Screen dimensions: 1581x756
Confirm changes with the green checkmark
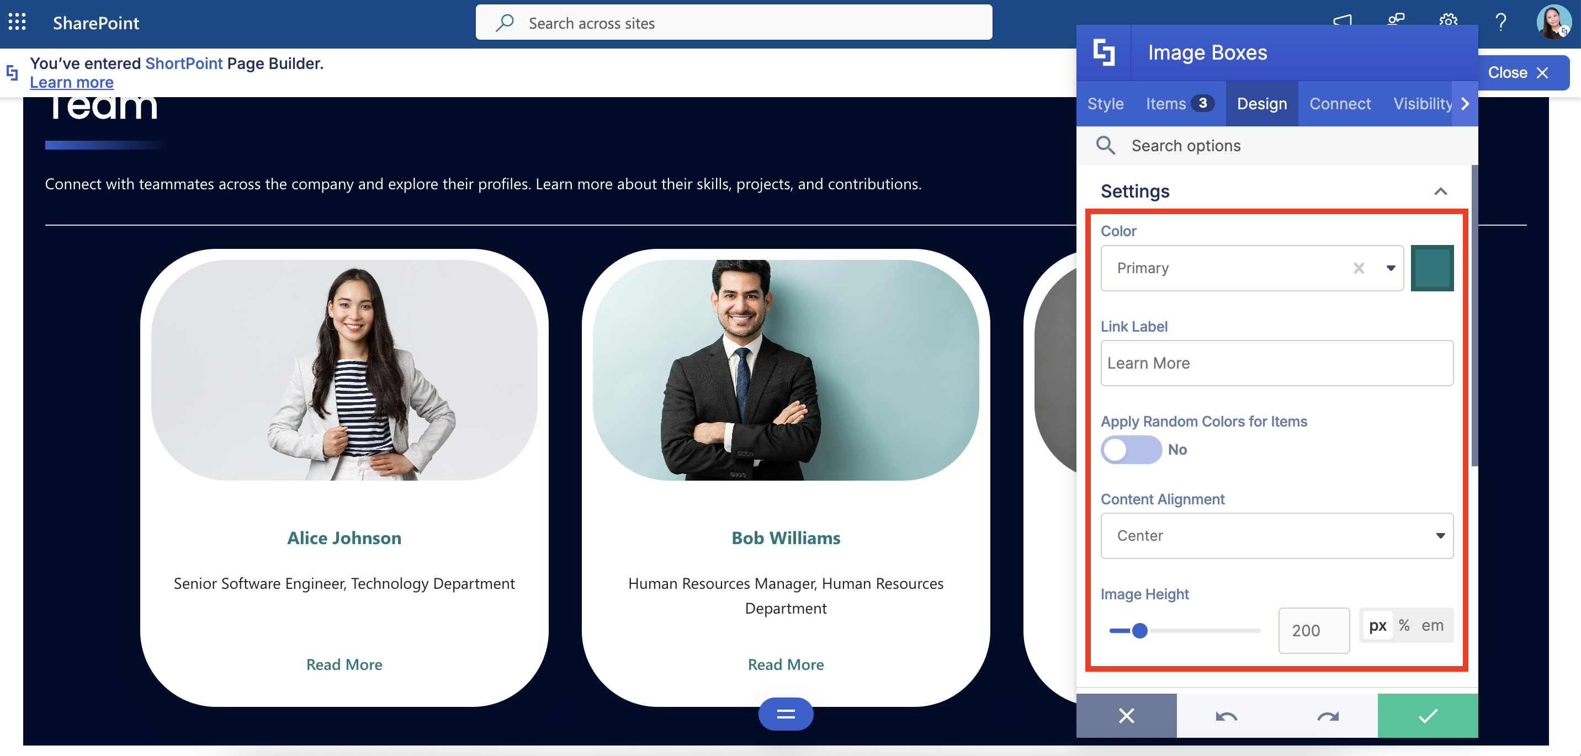(1428, 716)
